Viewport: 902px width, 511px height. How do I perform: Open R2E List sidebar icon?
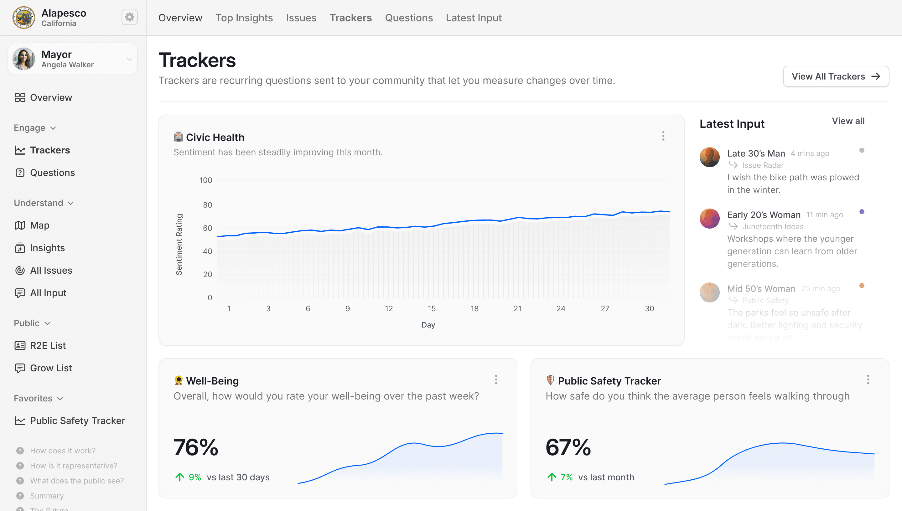[x=20, y=345]
